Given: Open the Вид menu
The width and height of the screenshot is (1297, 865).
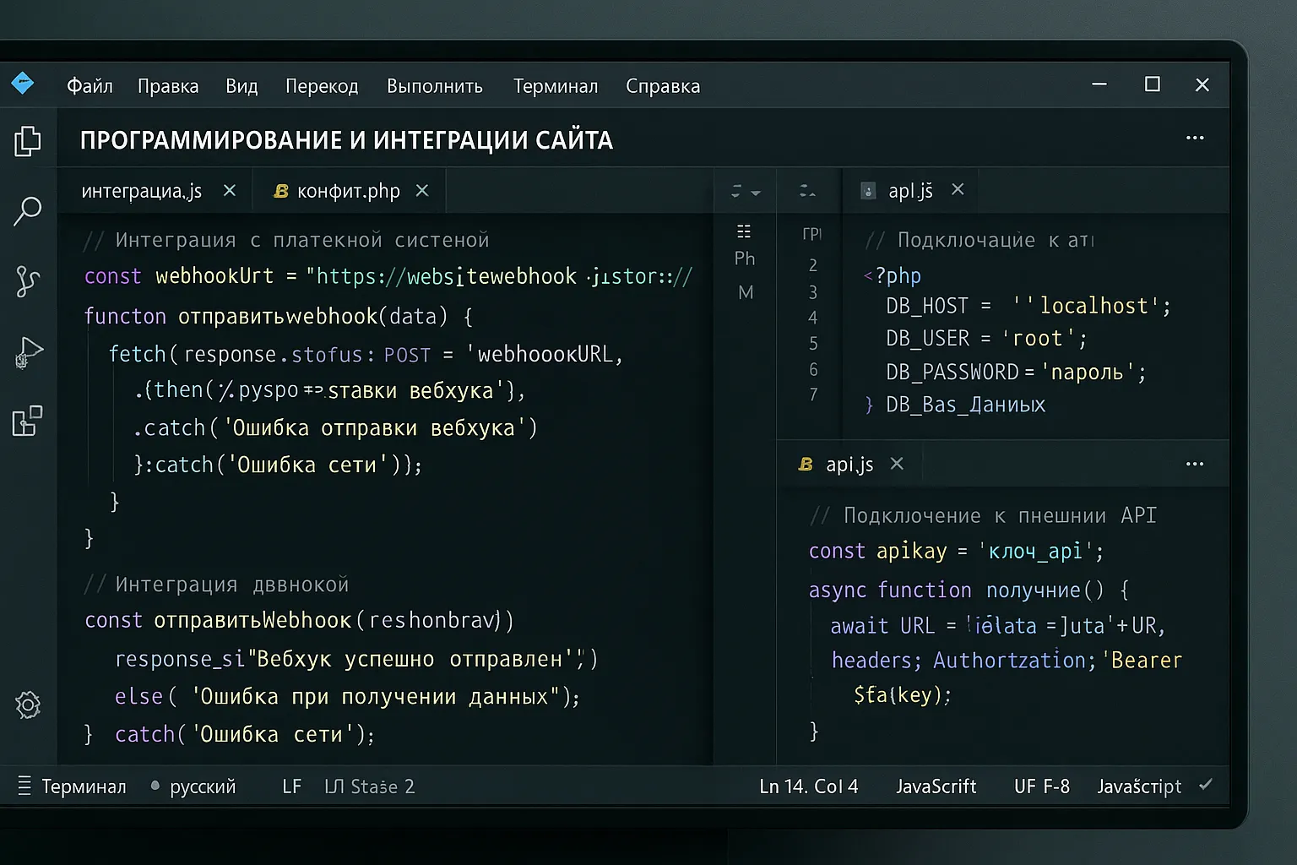Looking at the screenshot, I should [241, 85].
